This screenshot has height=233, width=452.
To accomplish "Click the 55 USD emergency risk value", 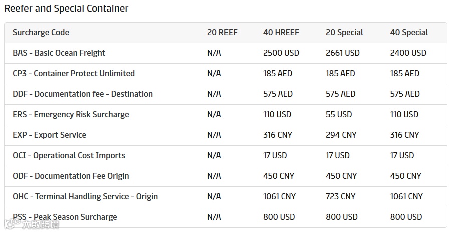I will coord(339,115).
